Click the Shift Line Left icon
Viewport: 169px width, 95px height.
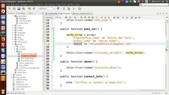tap(114, 17)
